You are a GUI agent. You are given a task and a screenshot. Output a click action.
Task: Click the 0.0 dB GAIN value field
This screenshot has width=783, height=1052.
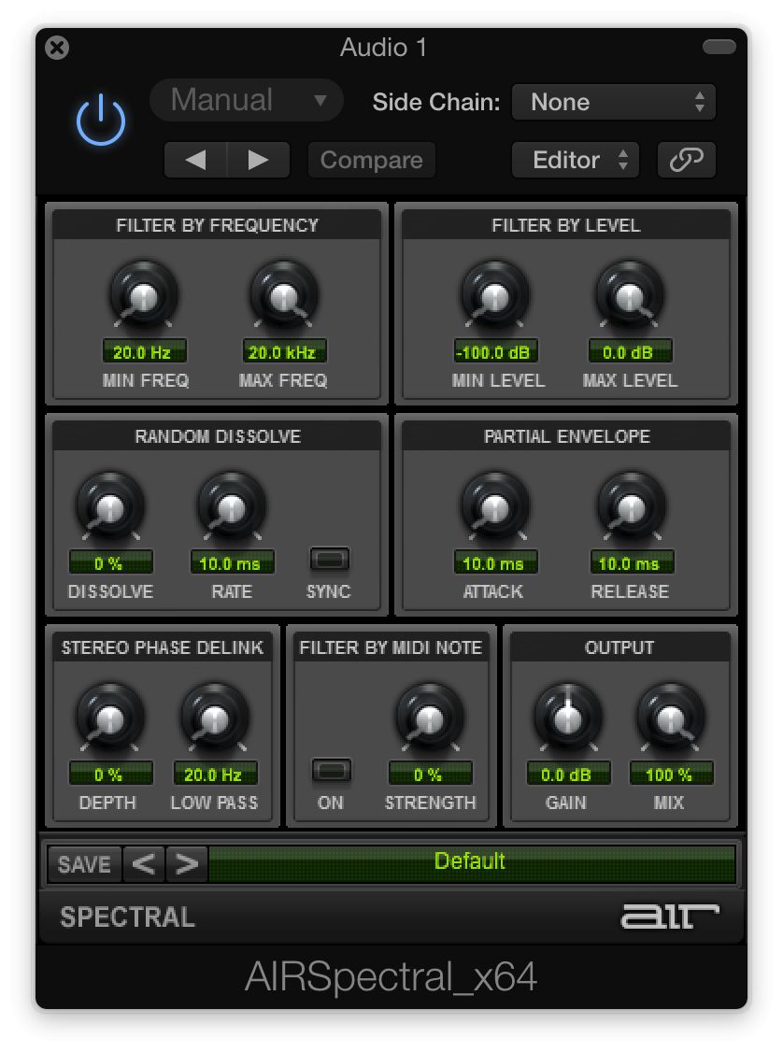568,775
